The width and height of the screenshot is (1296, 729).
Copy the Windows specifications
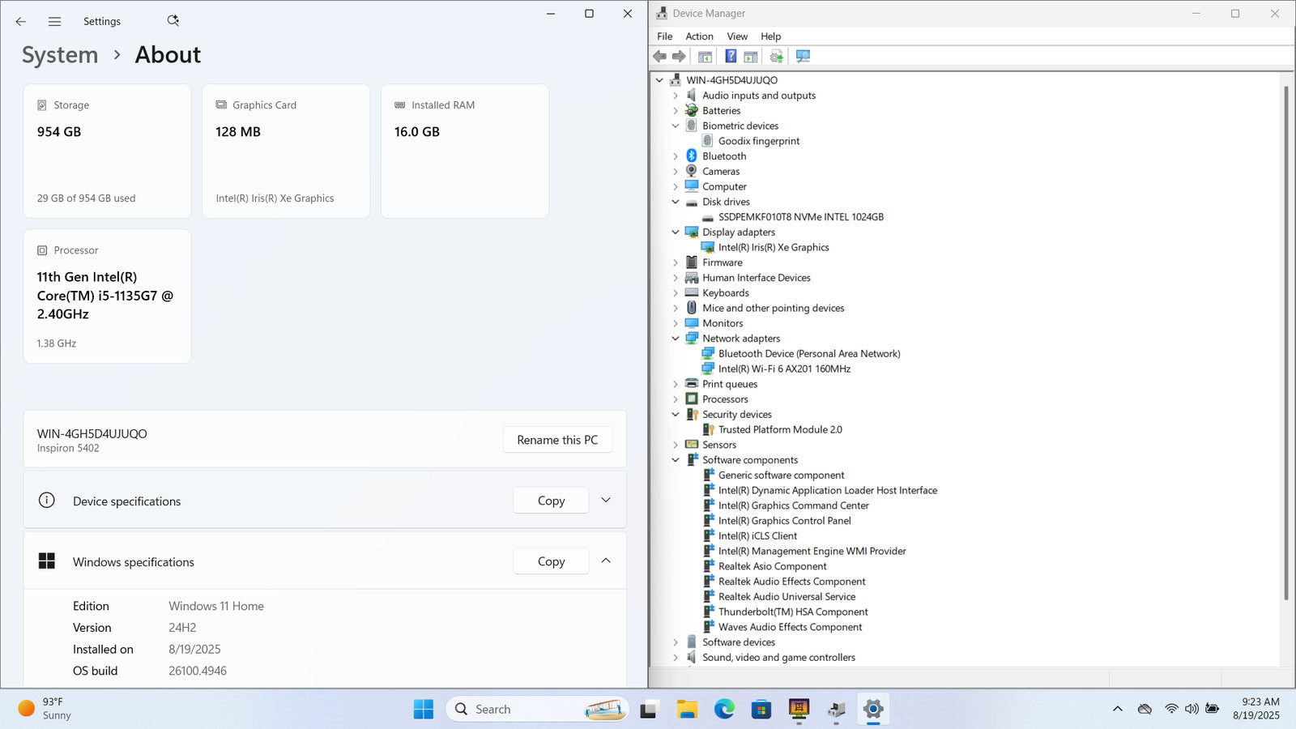pos(551,561)
